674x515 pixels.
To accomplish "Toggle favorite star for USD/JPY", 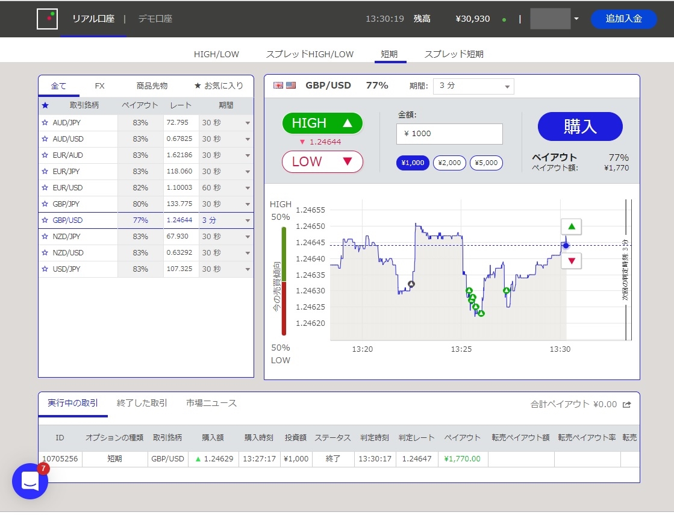I will click(45, 269).
